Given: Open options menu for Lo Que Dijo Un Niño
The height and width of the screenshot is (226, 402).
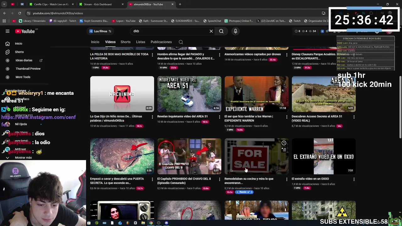Looking at the screenshot, I should click(x=152, y=117).
